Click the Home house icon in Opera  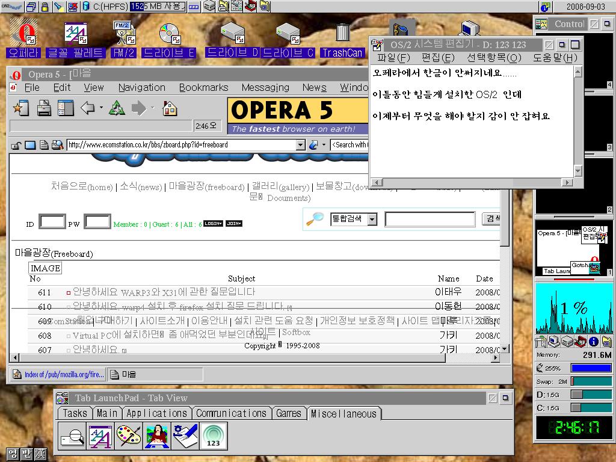pos(170,108)
